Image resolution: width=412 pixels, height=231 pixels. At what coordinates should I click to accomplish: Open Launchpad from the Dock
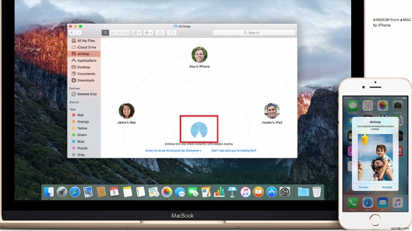[62, 192]
